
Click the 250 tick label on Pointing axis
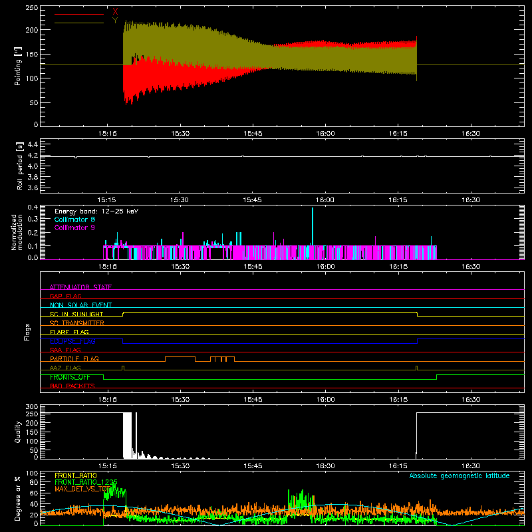coord(31,8)
